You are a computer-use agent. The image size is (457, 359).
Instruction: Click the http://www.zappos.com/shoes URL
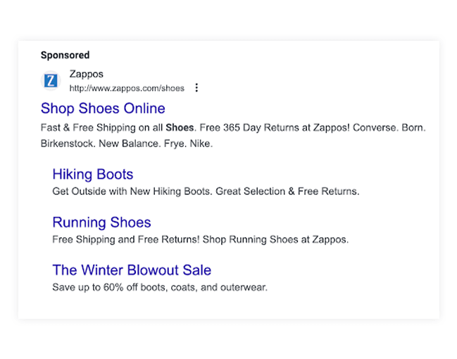click(x=127, y=88)
